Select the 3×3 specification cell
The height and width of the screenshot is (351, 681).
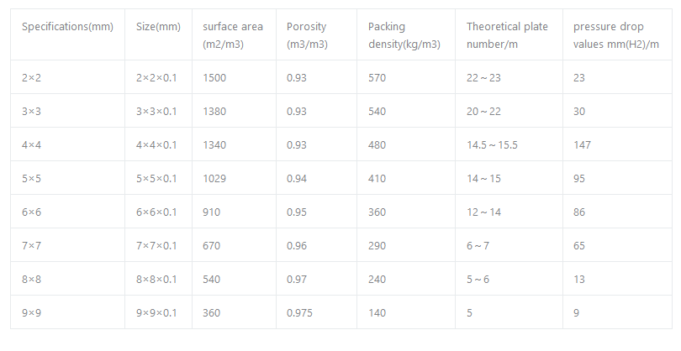click(x=31, y=111)
